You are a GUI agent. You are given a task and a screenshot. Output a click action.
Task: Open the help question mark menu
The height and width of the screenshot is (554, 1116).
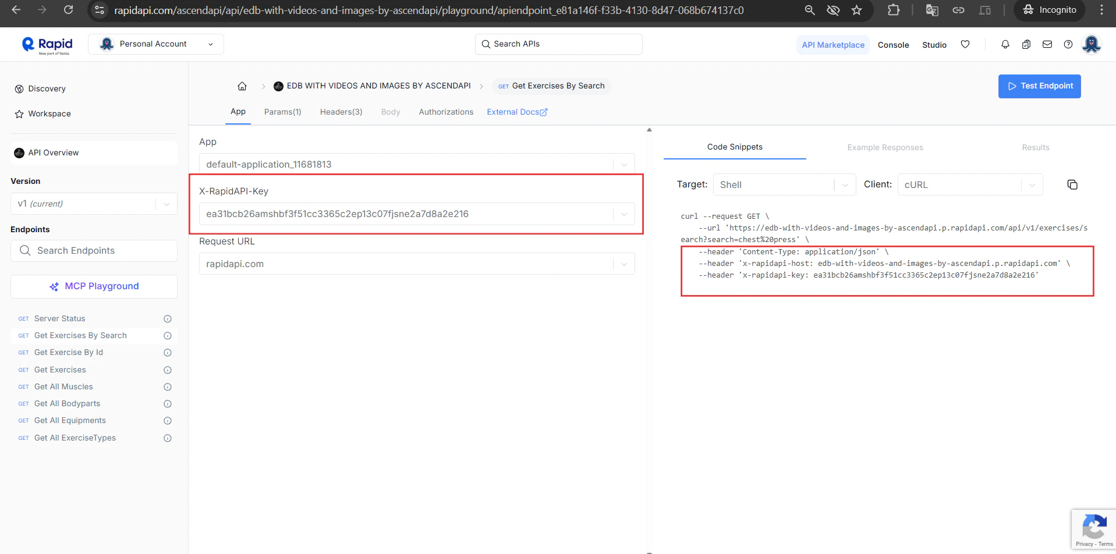pos(1068,44)
